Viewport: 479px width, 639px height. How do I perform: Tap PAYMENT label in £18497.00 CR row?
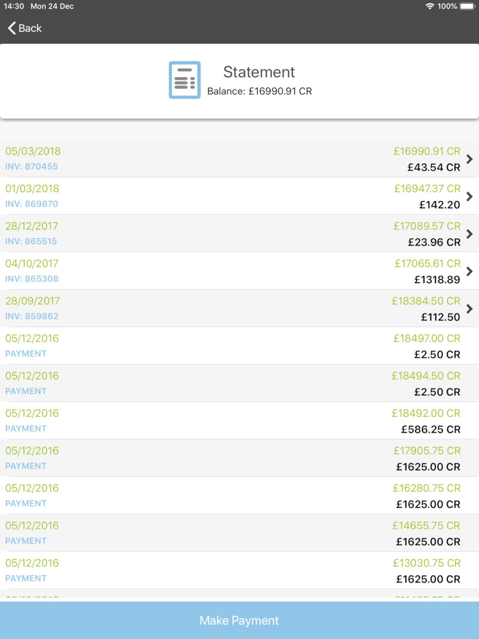pos(26,354)
